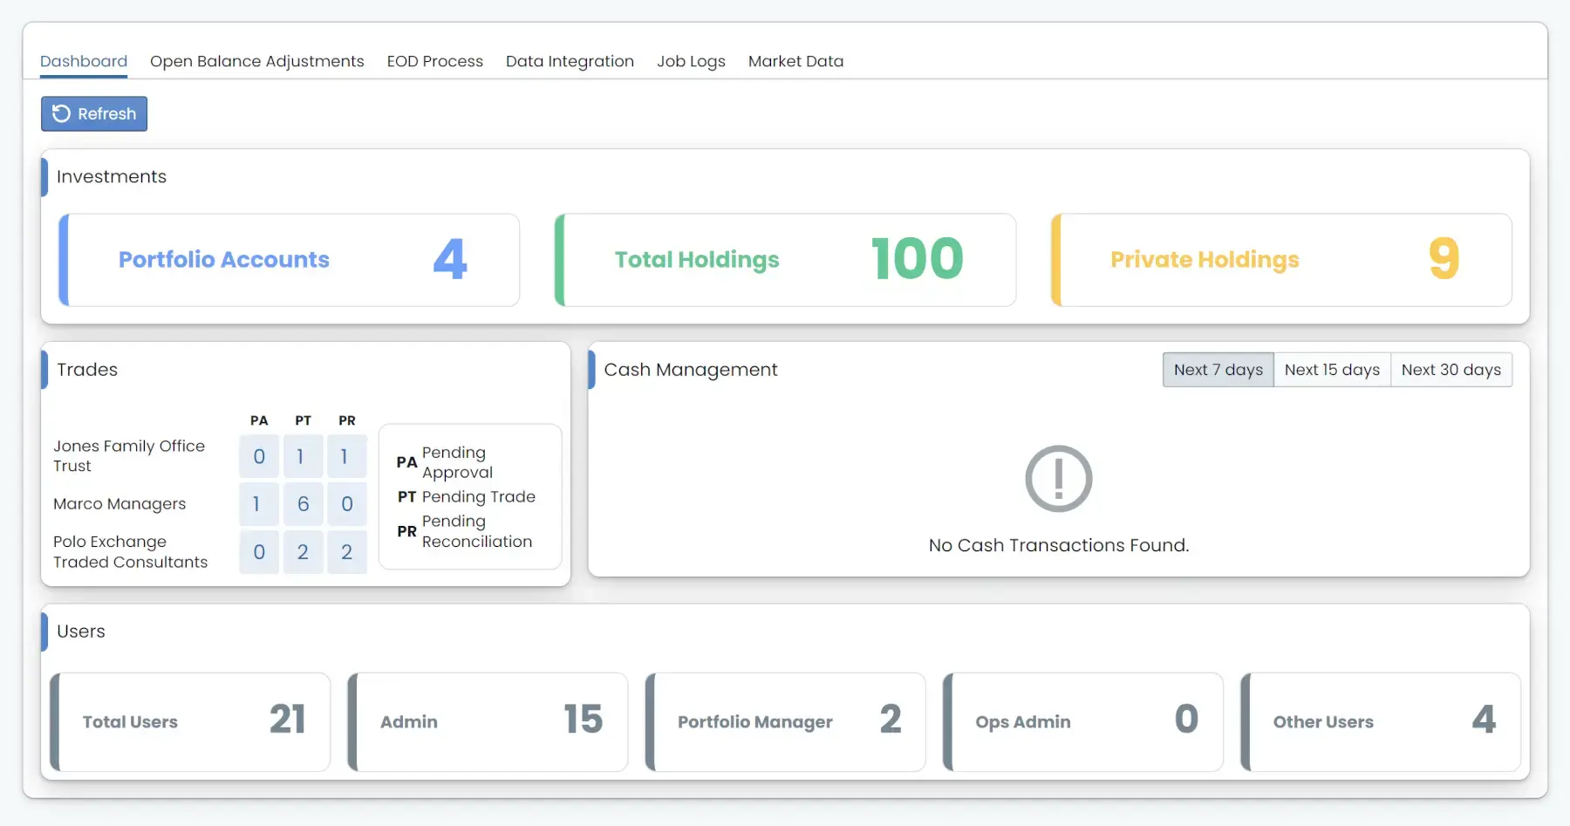Open the Portfolio Accounts card
The width and height of the screenshot is (1570, 826).
point(290,260)
